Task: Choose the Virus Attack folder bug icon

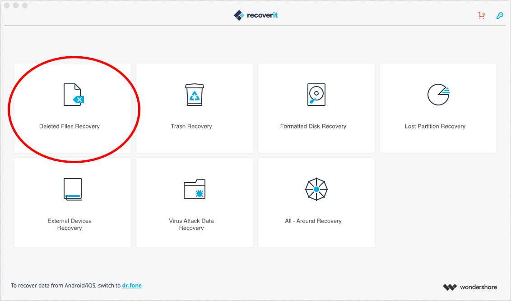Action: click(x=195, y=189)
